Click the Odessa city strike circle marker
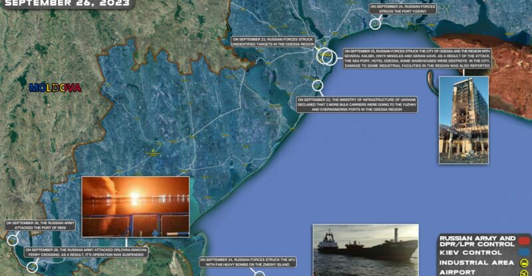Image resolution: width=532 pixels, height=276 pixels. click(327, 57)
